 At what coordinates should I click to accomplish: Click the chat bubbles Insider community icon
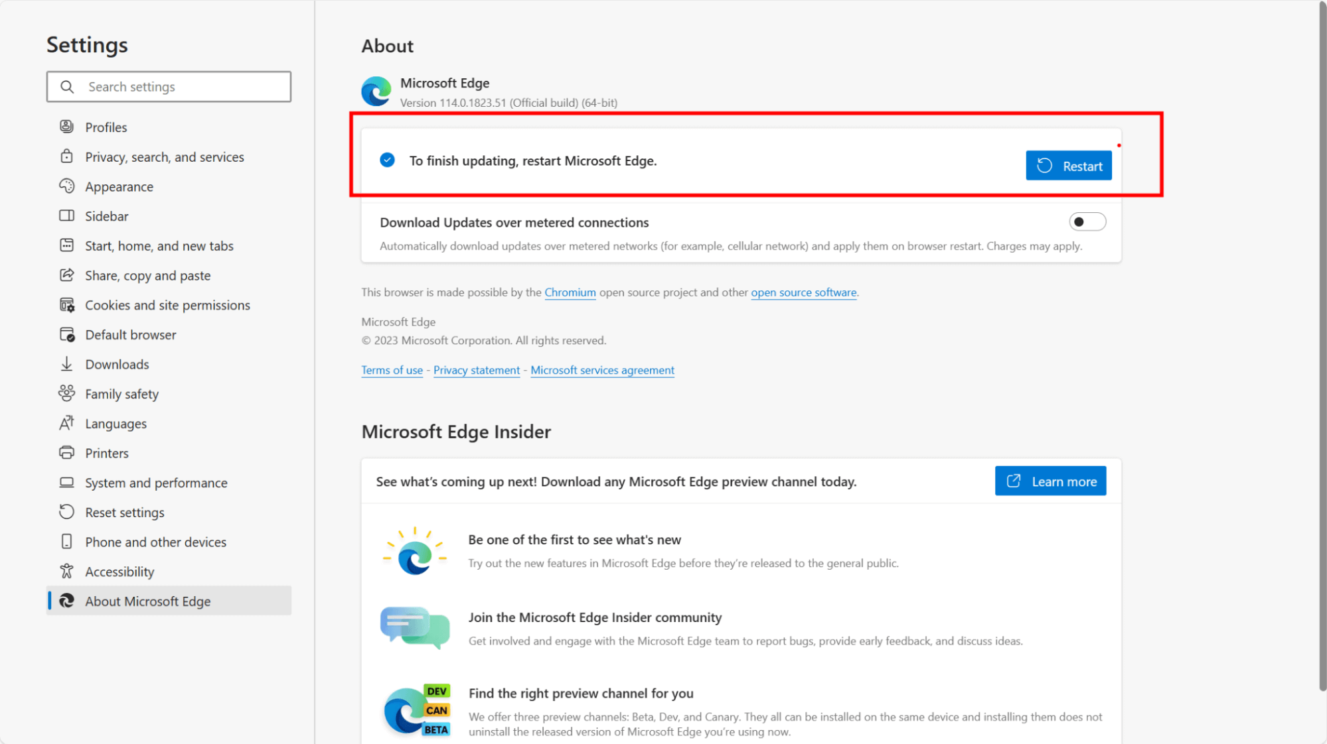tap(415, 628)
